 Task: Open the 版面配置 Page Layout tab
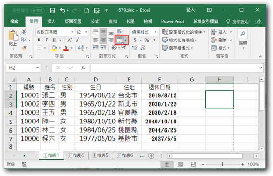(73, 21)
